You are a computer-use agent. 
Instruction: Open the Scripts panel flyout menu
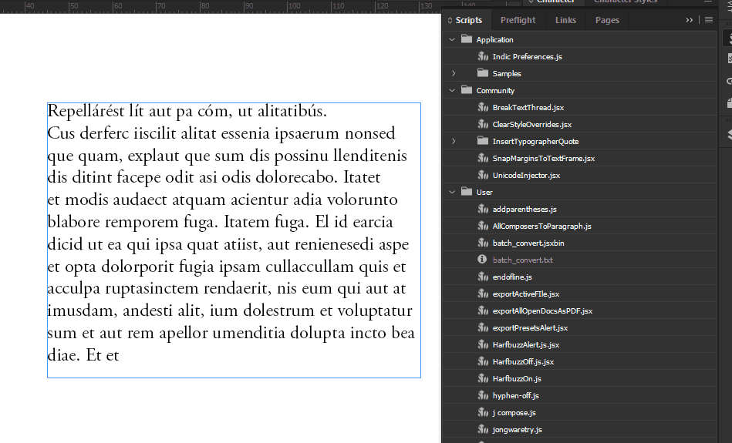(709, 19)
